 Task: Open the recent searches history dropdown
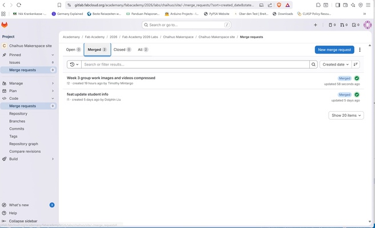(x=74, y=64)
